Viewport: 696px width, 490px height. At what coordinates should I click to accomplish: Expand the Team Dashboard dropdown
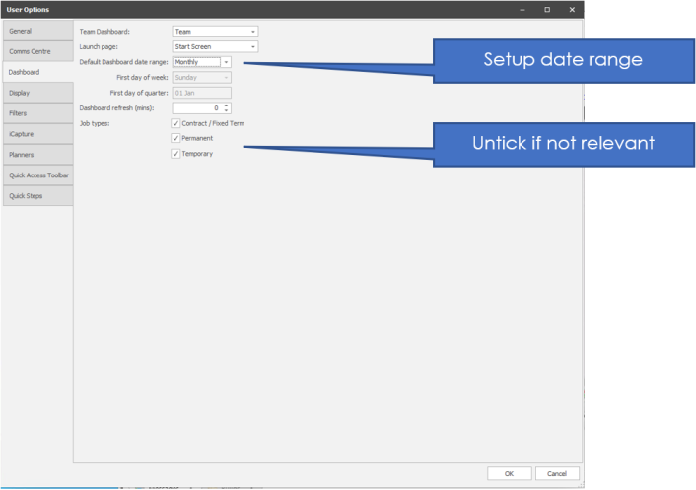253,32
